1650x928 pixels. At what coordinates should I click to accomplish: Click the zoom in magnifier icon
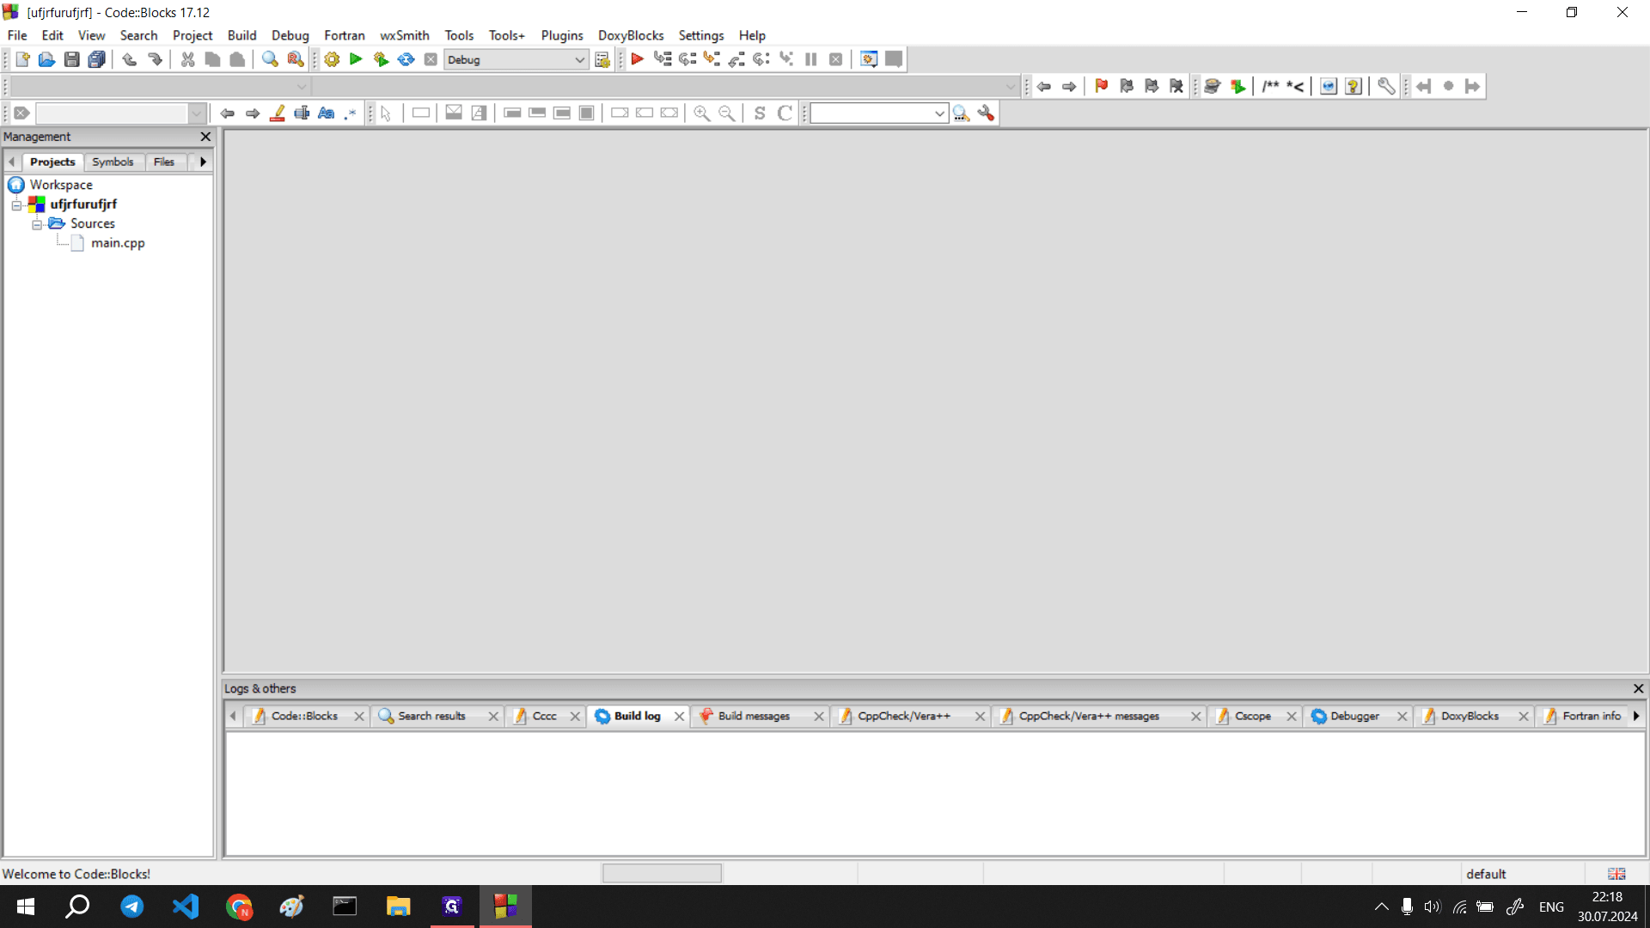(702, 113)
